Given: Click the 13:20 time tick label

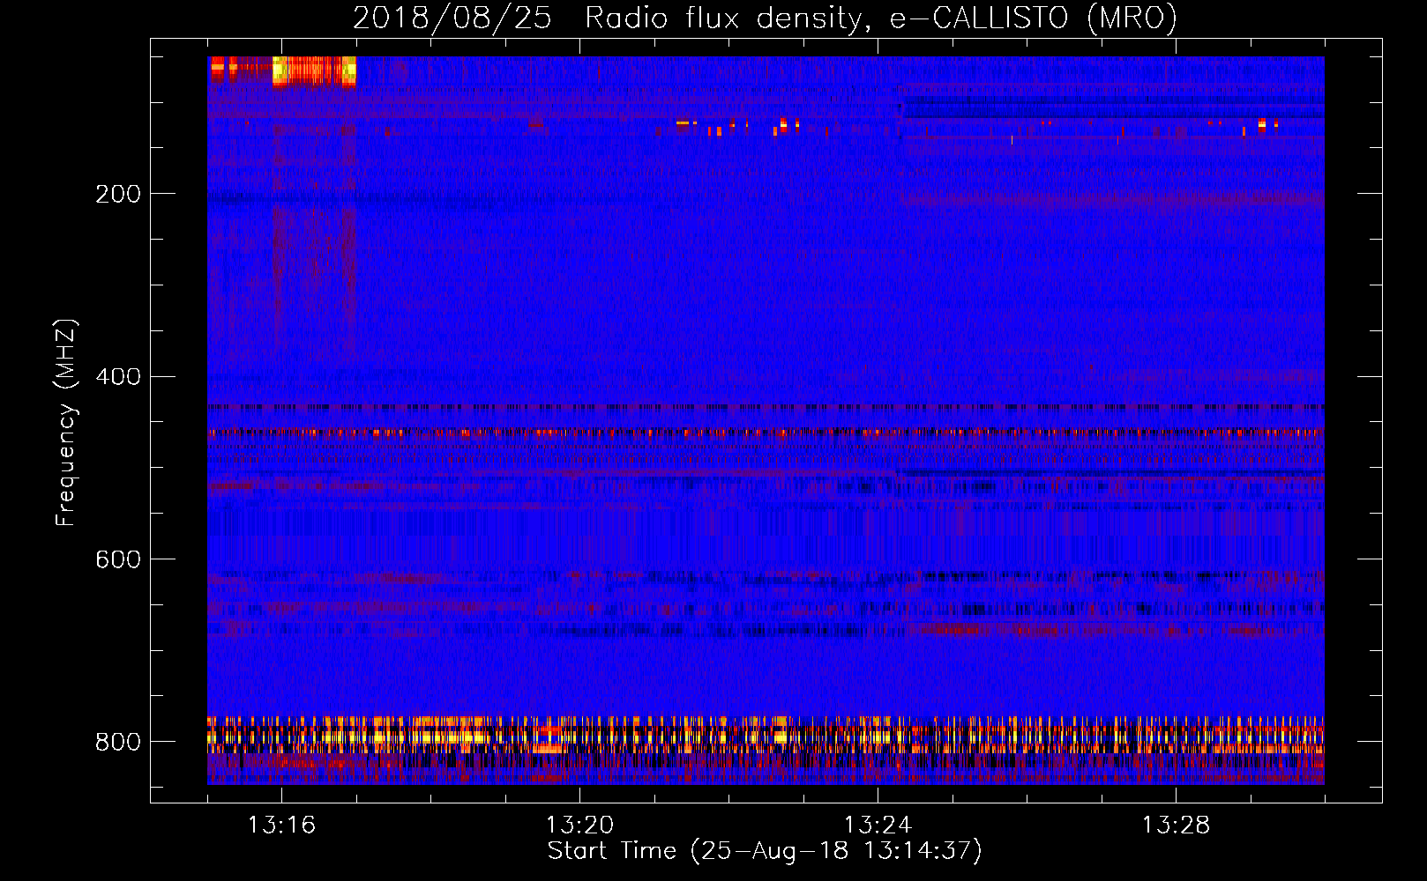Looking at the screenshot, I should [579, 825].
